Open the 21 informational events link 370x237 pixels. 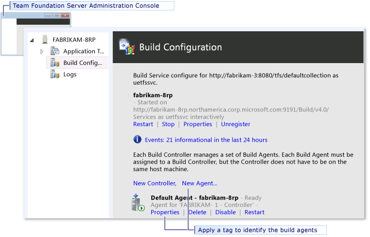click(x=206, y=140)
